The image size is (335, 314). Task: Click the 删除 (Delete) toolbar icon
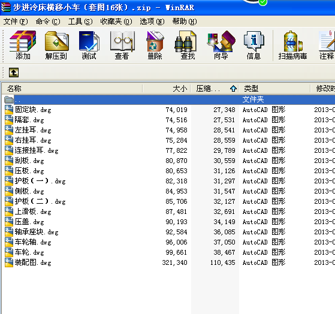(x=155, y=45)
